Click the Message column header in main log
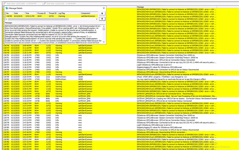Screen dimensions: 239x150 pos(177,7)
